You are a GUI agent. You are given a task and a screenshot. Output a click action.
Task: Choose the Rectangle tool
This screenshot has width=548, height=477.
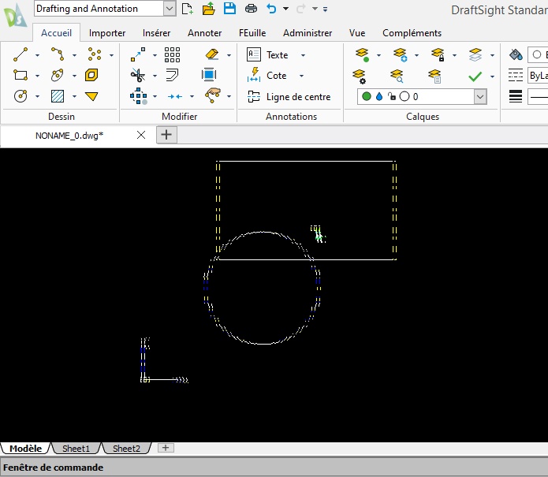click(21, 76)
